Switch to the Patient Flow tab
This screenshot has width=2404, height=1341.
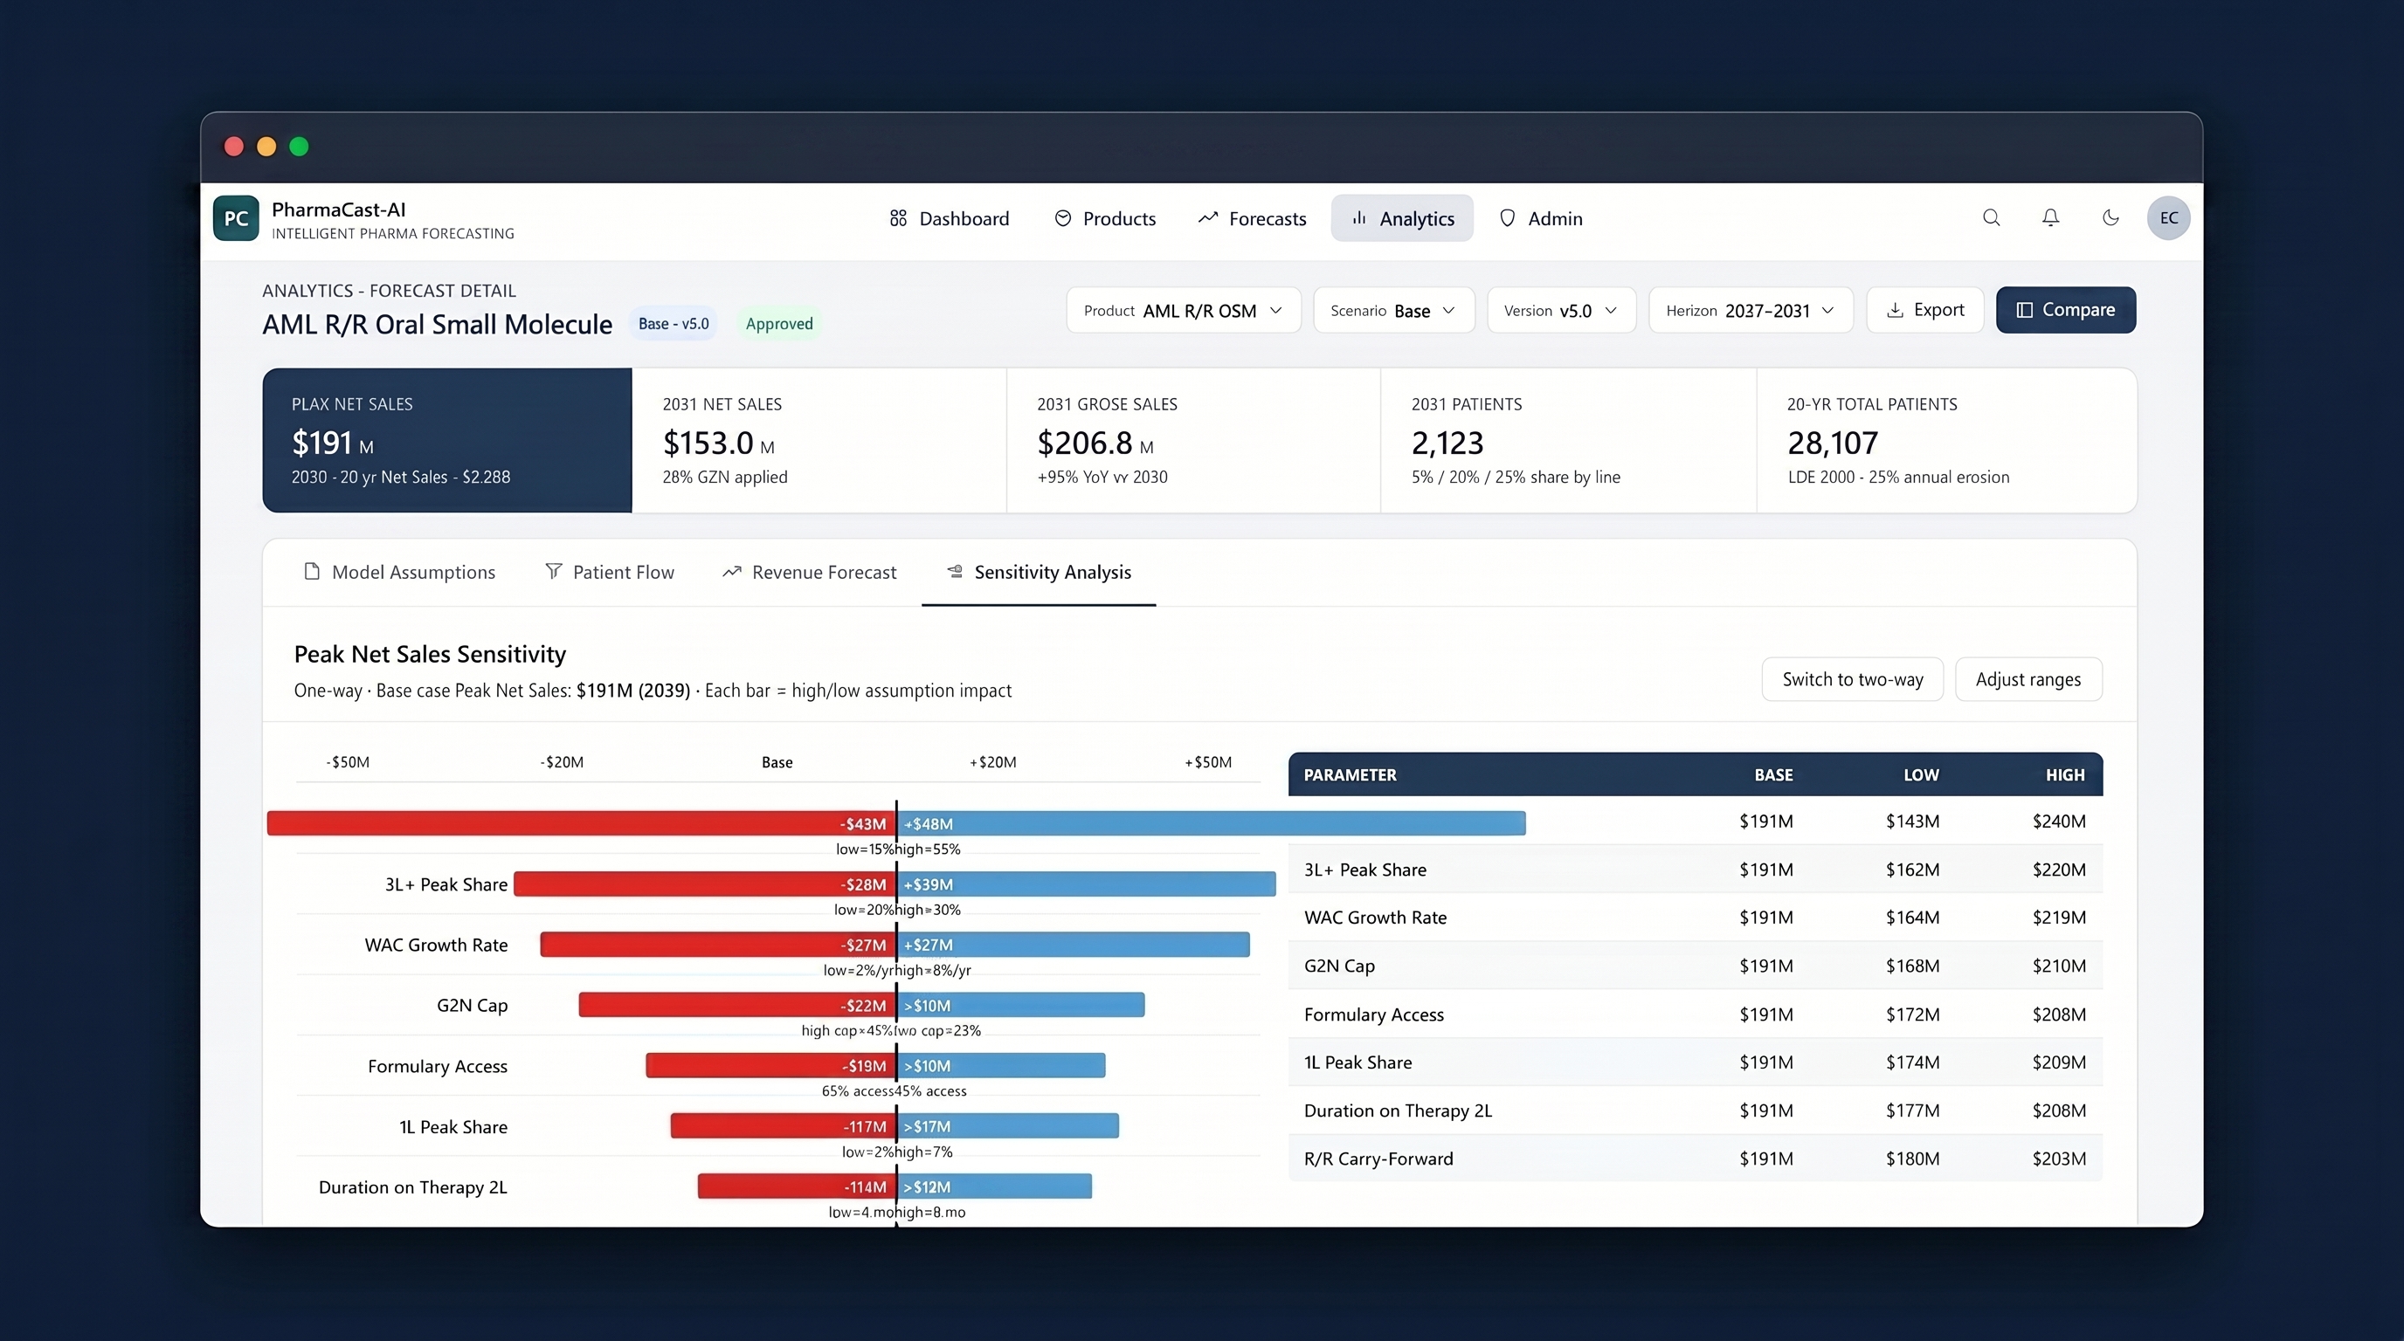610,572
